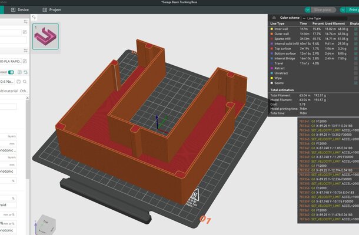This screenshot has height=235, width=359.
Task: Click the Slice plate button
Action: click(323, 10)
